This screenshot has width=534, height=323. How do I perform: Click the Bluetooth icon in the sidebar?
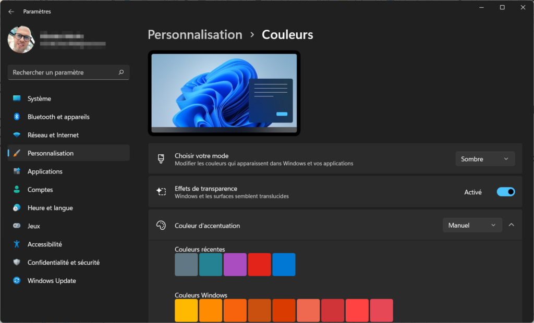coord(17,117)
